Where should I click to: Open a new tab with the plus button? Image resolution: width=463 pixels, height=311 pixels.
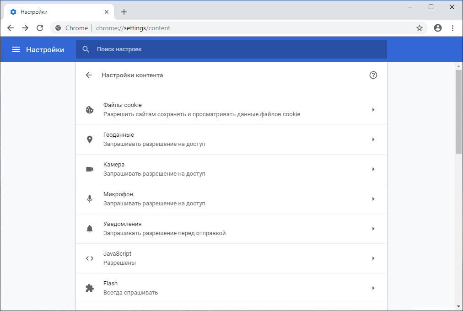tap(124, 11)
